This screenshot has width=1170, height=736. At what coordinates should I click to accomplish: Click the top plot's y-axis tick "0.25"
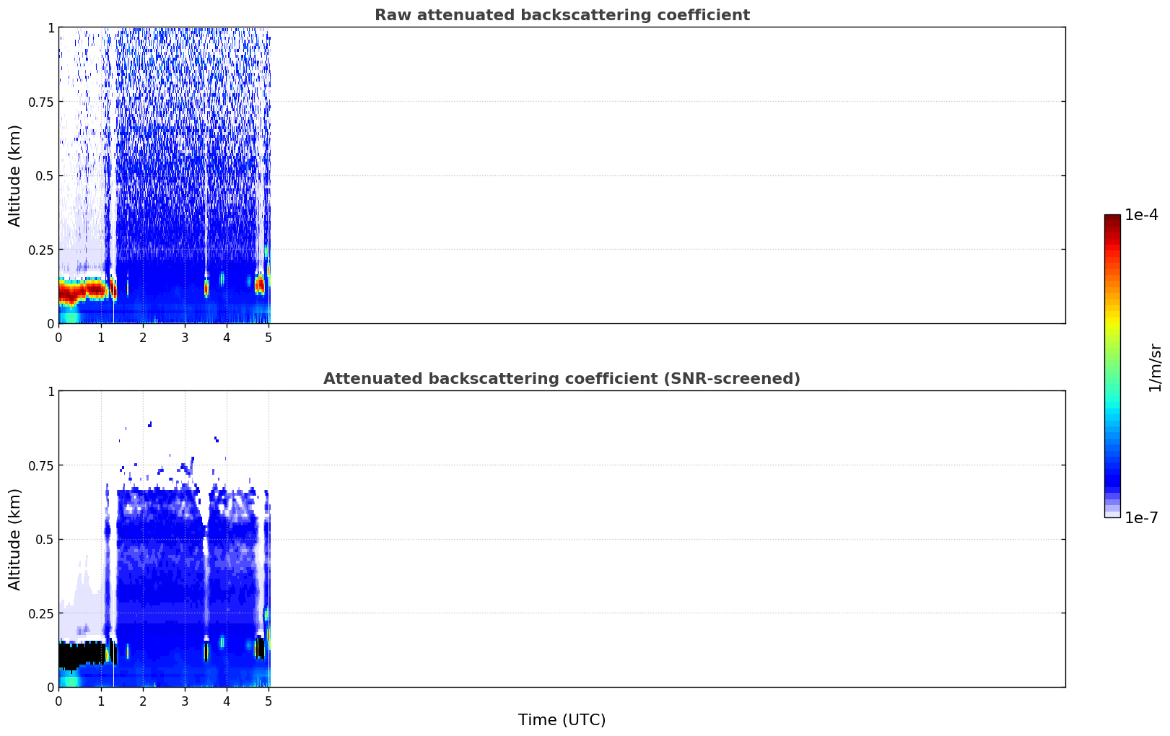pos(41,250)
